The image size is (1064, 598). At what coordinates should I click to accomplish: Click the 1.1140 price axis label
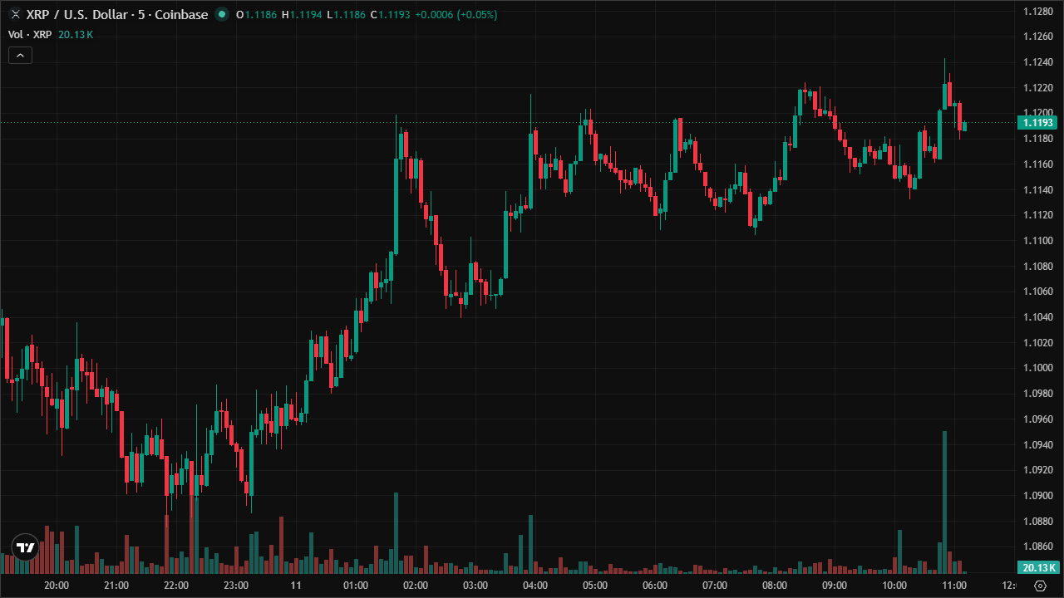click(1038, 190)
